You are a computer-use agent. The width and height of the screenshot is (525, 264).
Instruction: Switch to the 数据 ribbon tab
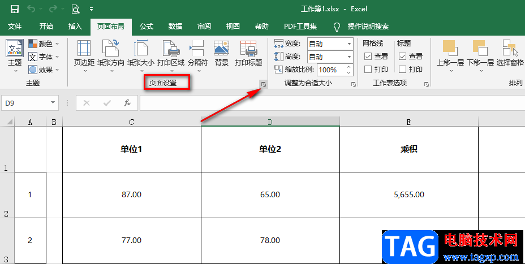175,27
